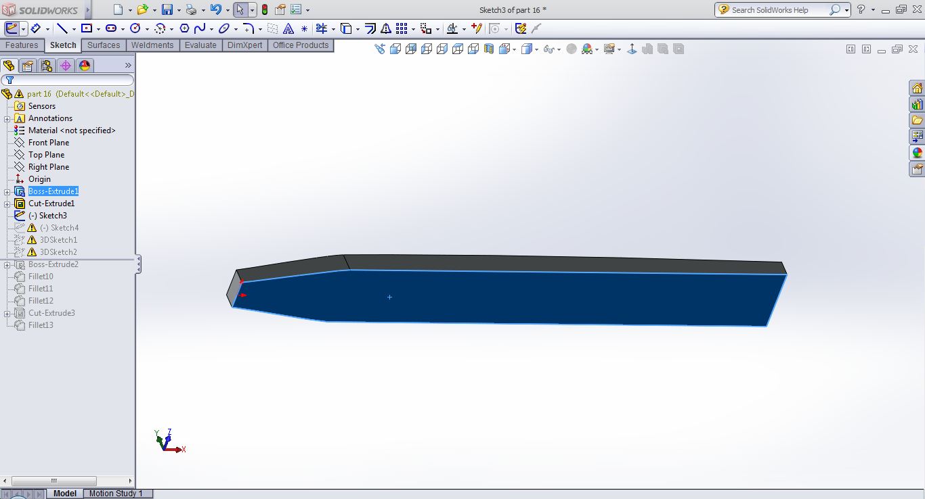Pick the Corner Rectangle tool

pyautogui.click(x=87, y=28)
